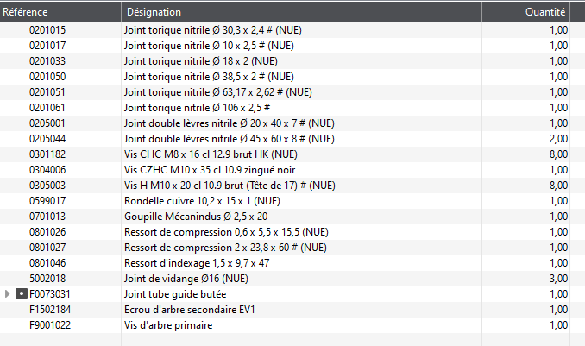Select Joint double lèvres Ø 20 x 40 x 7
Viewport: 585px width, 346px height.
[285, 123]
